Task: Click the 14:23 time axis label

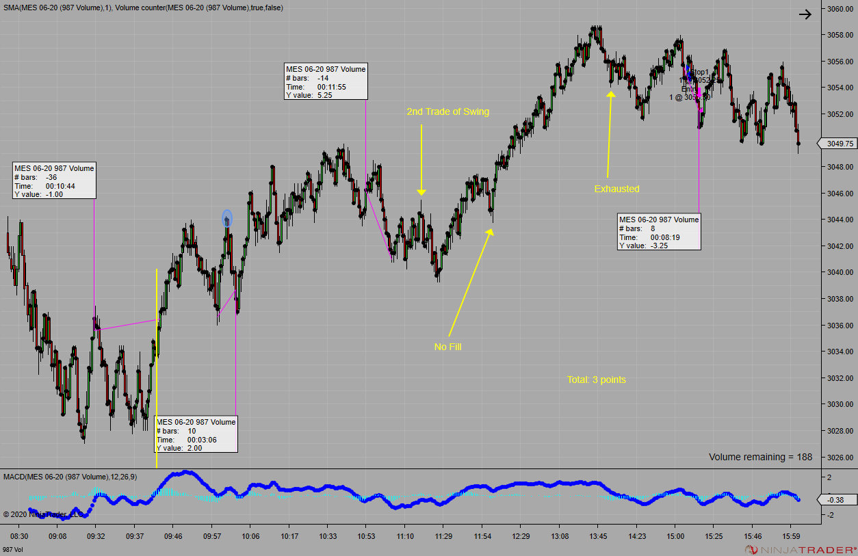Action: pos(637,536)
